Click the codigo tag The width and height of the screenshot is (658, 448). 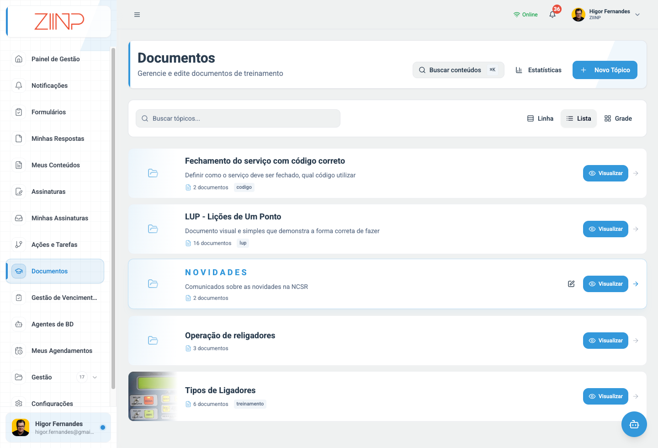(244, 187)
